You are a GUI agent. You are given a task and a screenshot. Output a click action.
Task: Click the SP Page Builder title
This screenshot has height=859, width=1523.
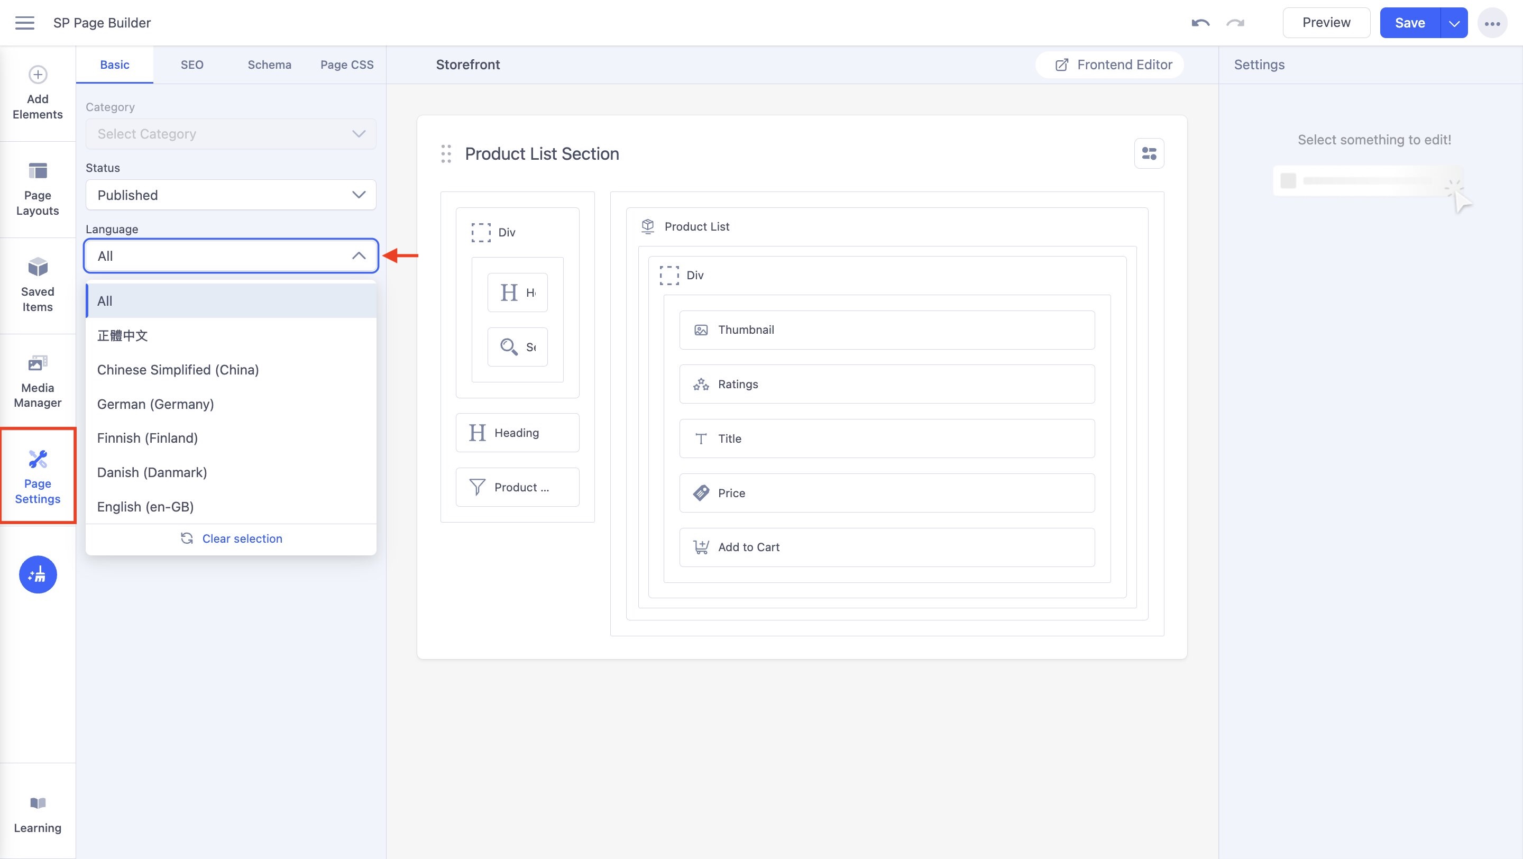[102, 23]
